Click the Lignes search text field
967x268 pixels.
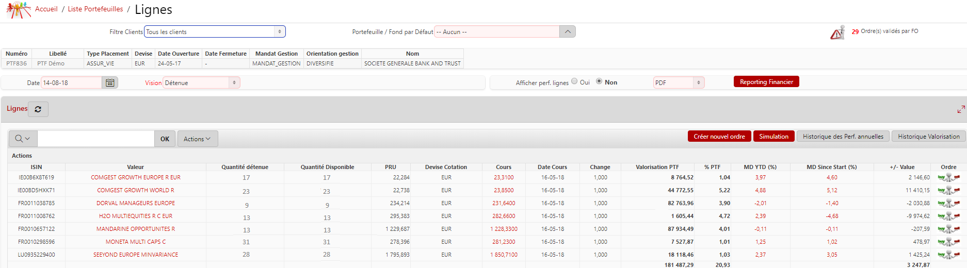96,139
